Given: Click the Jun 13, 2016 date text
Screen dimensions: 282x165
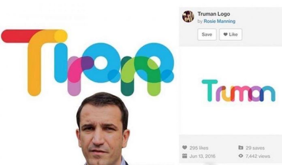Looking at the screenshot, I should point(202,156).
